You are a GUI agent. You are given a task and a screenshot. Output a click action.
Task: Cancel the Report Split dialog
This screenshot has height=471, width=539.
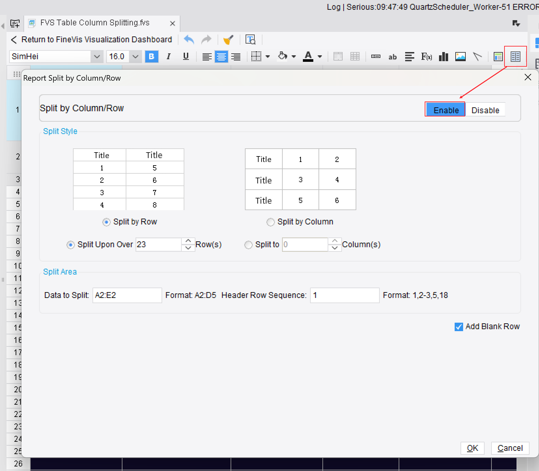(x=510, y=448)
